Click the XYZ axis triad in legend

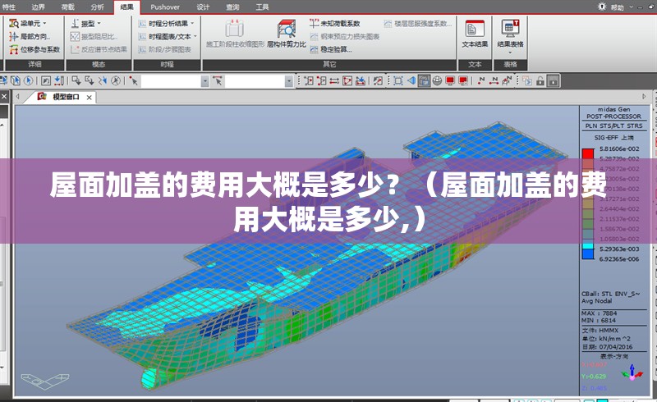[x=632, y=372]
